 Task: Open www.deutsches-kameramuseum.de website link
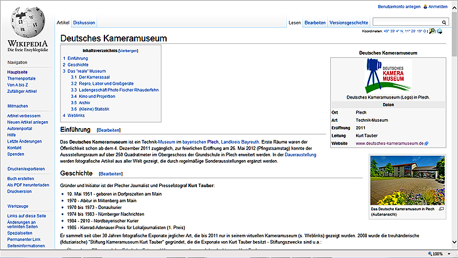pyautogui.click(x=389, y=143)
